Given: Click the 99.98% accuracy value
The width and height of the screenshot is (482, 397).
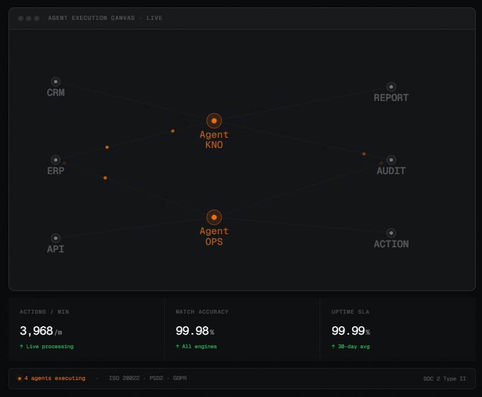Looking at the screenshot, I should [195, 331].
